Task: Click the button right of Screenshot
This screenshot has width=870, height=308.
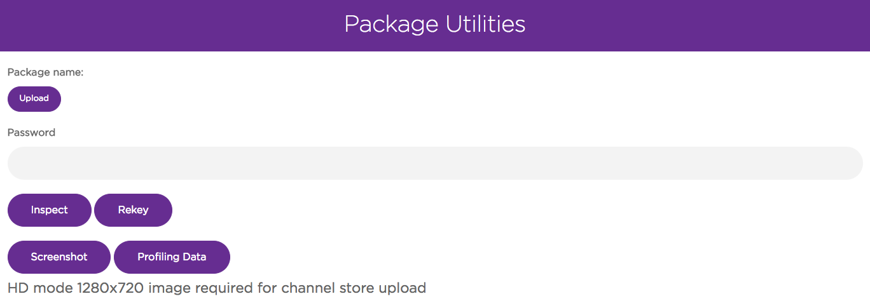Action: pyautogui.click(x=172, y=257)
